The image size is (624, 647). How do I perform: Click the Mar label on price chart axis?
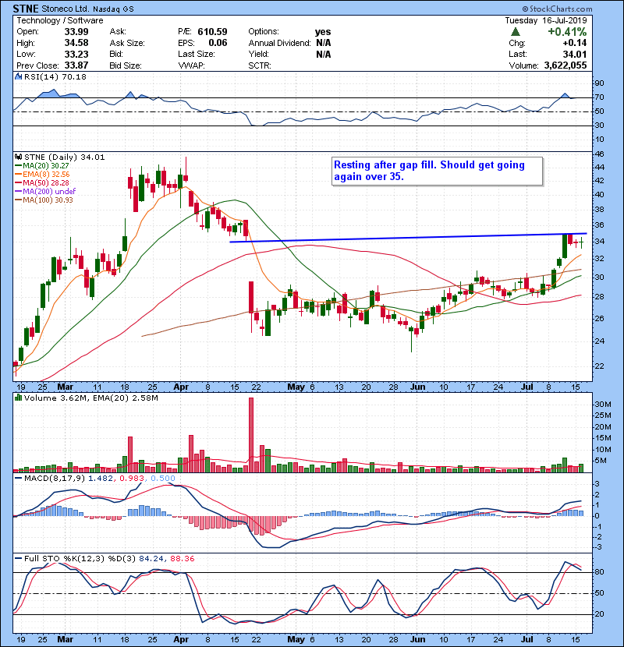65,387
